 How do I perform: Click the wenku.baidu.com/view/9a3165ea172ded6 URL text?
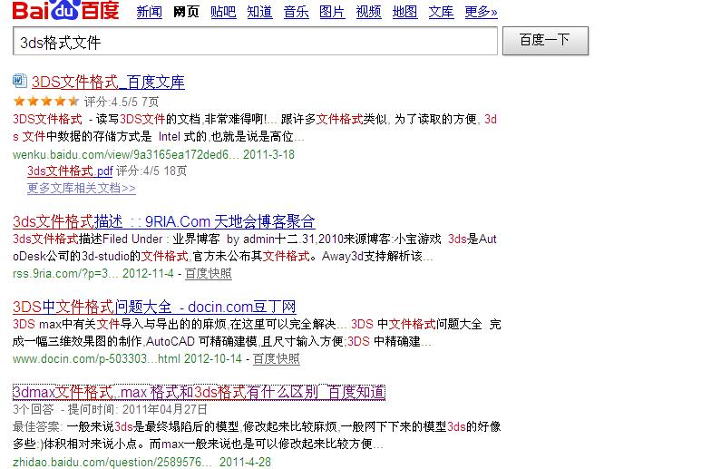(x=126, y=154)
